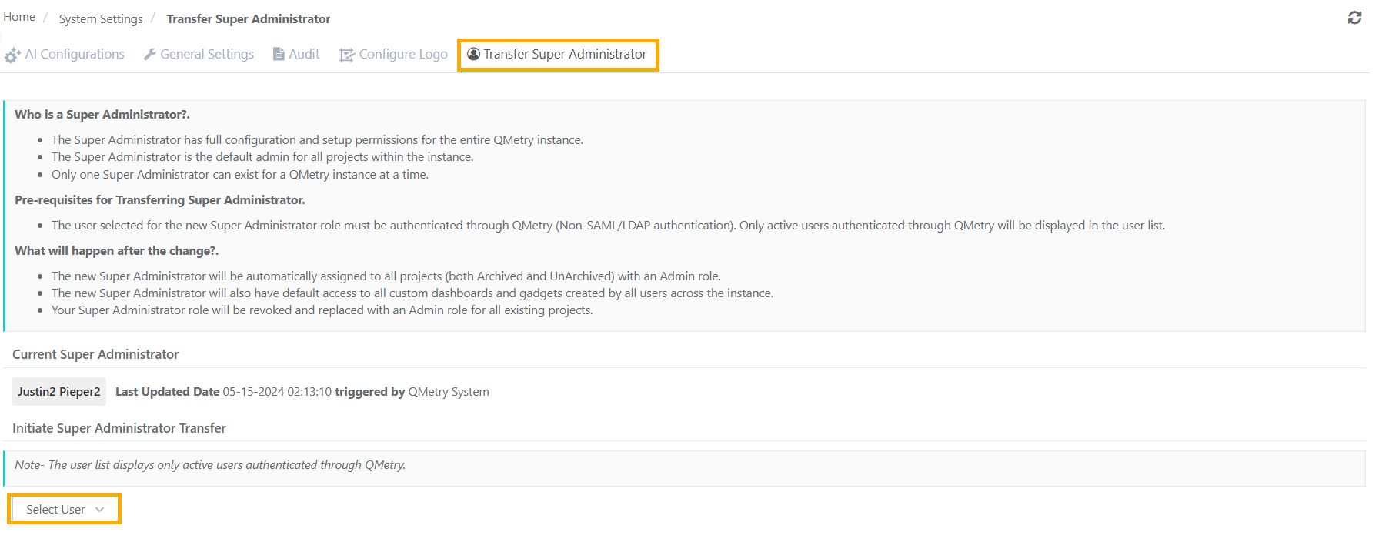The height and width of the screenshot is (539, 1382).
Task: Click the AI Configurations gear icon
Action: click(x=12, y=55)
